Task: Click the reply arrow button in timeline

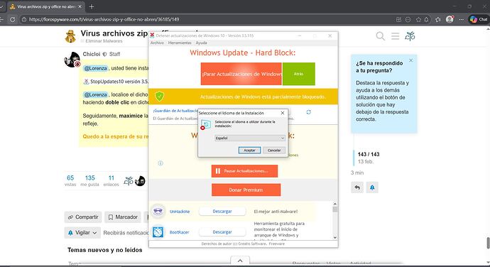Action: (357, 187)
